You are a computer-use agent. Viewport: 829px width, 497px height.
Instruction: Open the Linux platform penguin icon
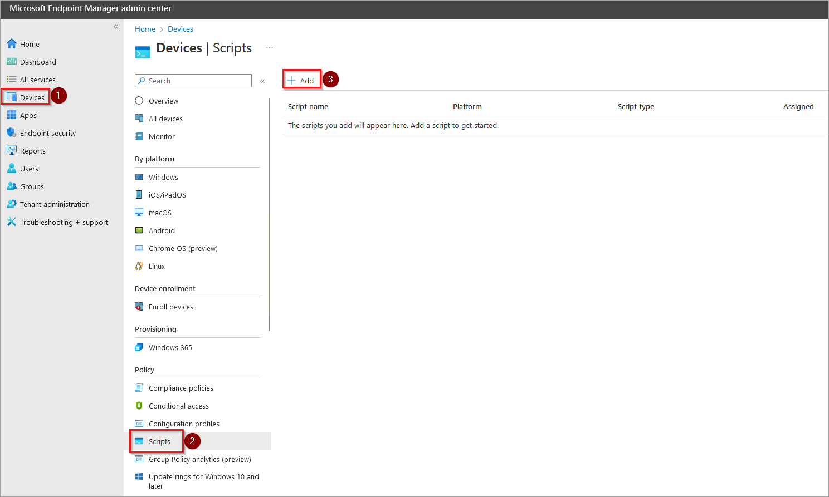point(139,266)
